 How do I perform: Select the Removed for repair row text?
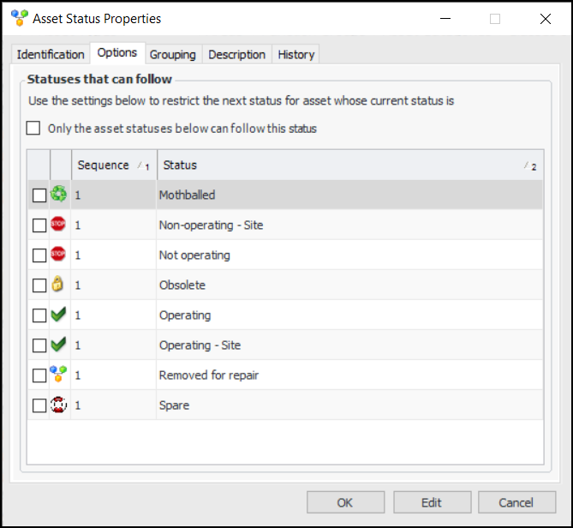[209, 375]
